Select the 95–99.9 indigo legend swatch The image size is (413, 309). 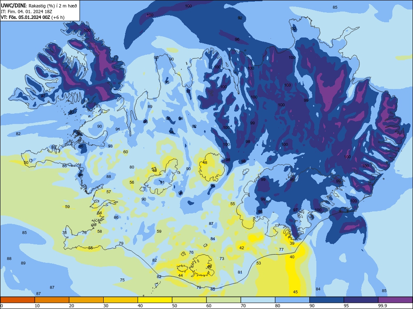[x=361, y=300]
